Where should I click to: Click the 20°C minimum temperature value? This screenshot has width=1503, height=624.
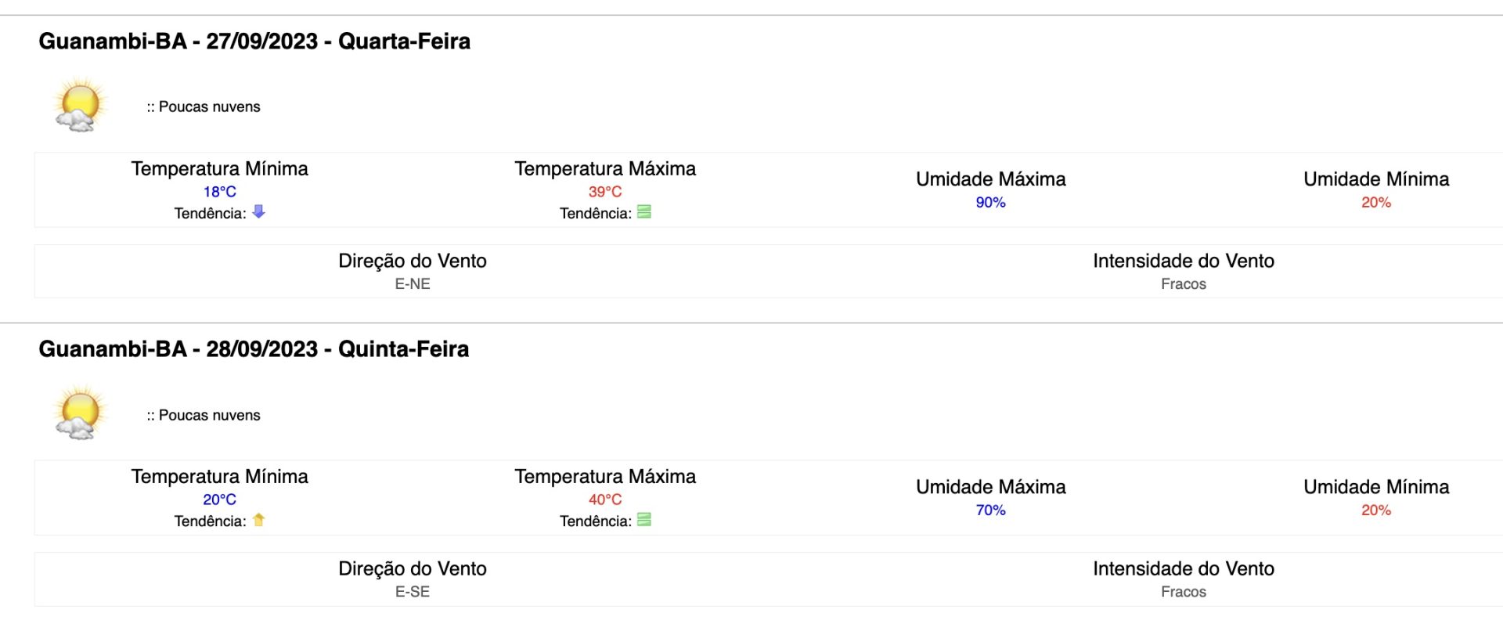[220, 499]
